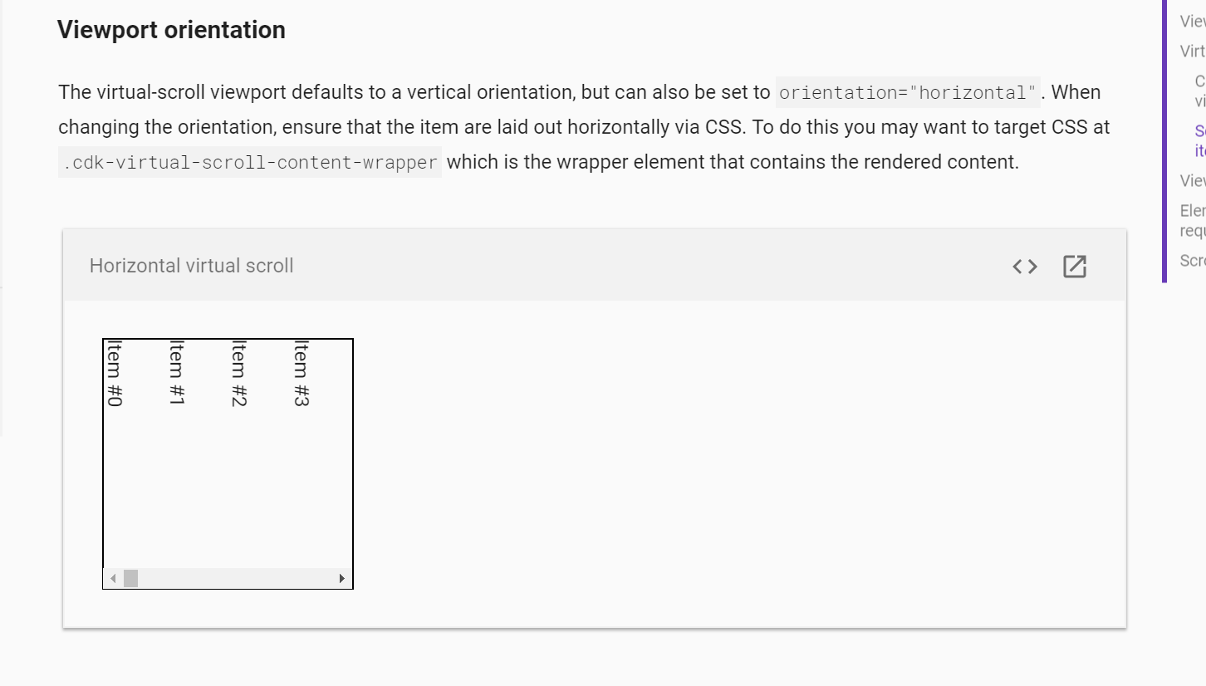View source code of the Horizontal virtual scroll example
Viewport: 1206px width, 686px height.
(1025, 266)
